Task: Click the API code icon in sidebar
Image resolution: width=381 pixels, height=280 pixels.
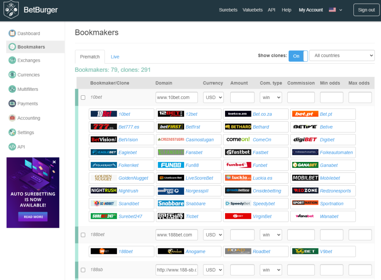Action: tap(12, 147)
